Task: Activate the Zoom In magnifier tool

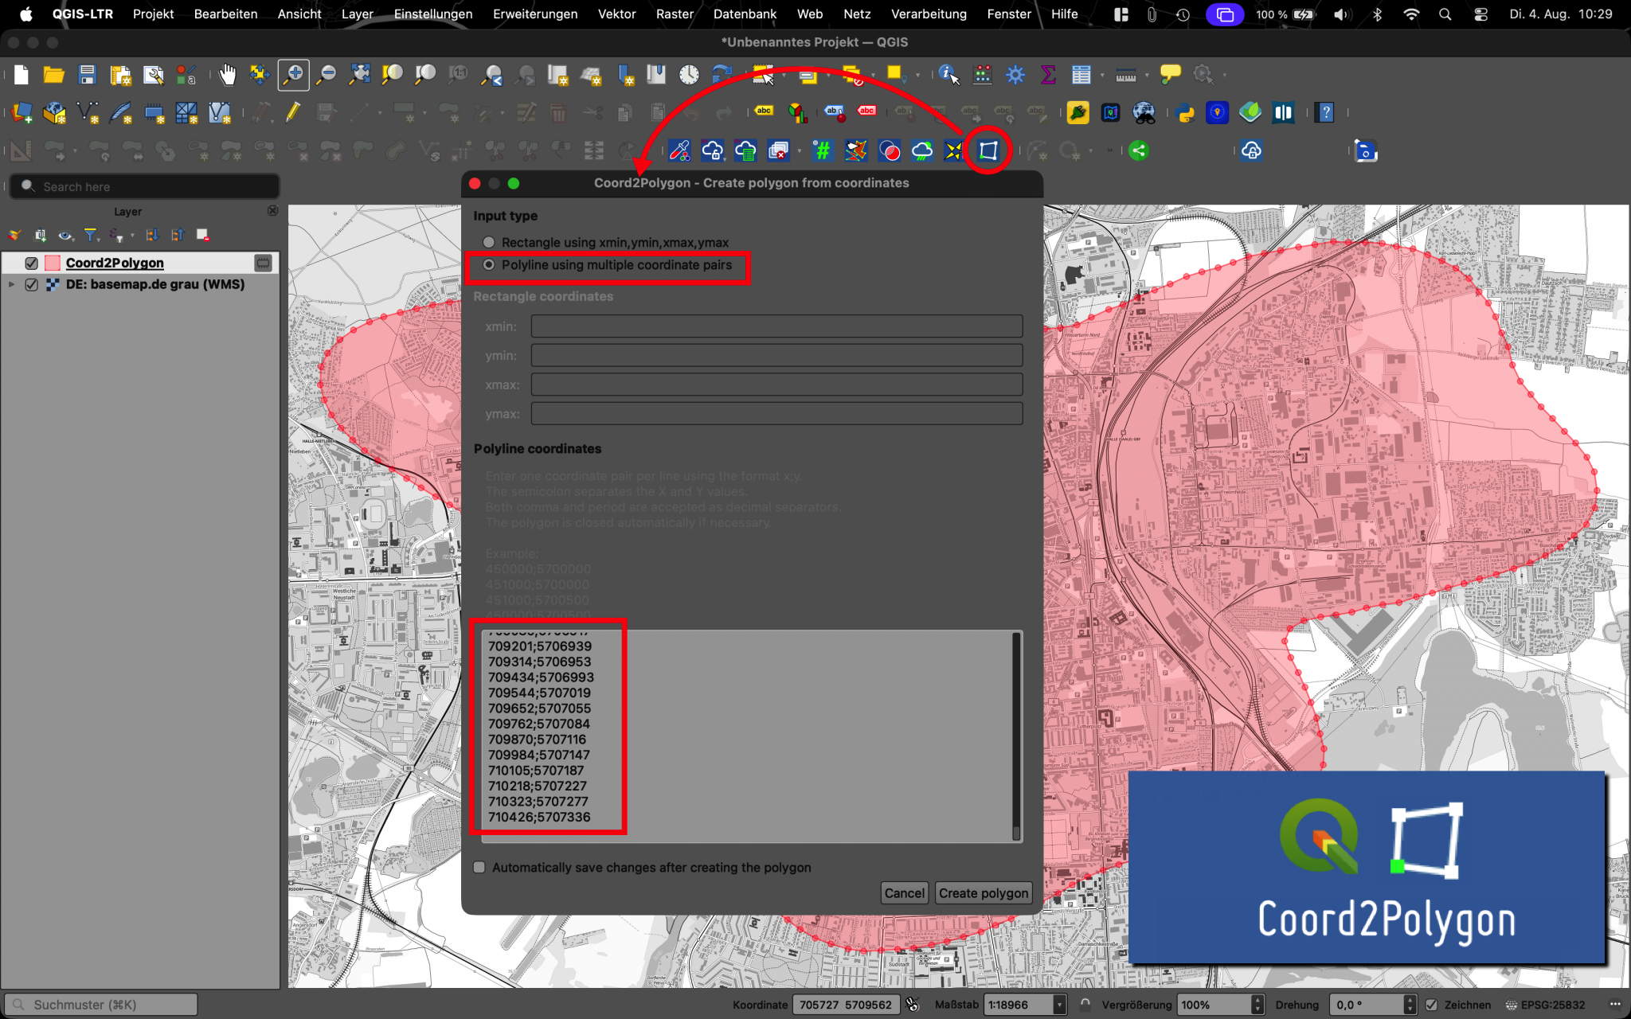Action: 294,75
